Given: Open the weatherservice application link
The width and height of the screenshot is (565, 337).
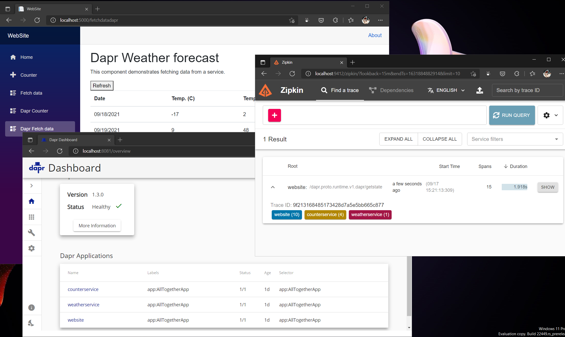Looking at the screenshot, I should (83, 305).
